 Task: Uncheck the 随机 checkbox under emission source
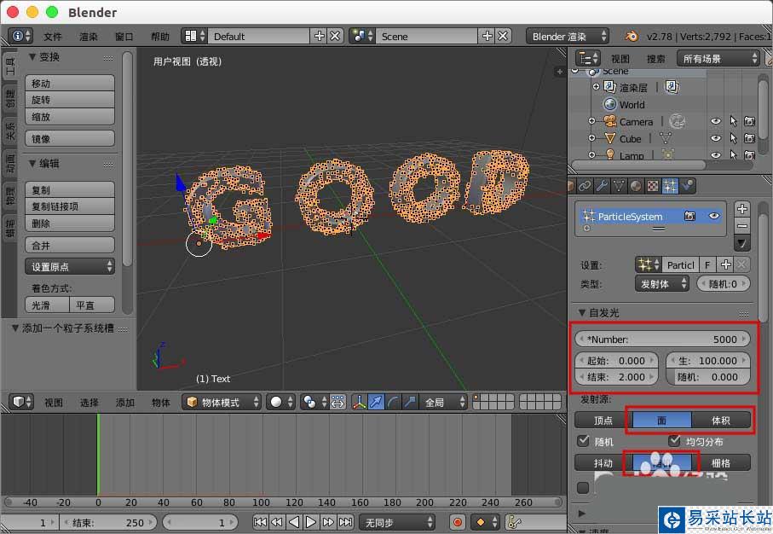[584, 442]
